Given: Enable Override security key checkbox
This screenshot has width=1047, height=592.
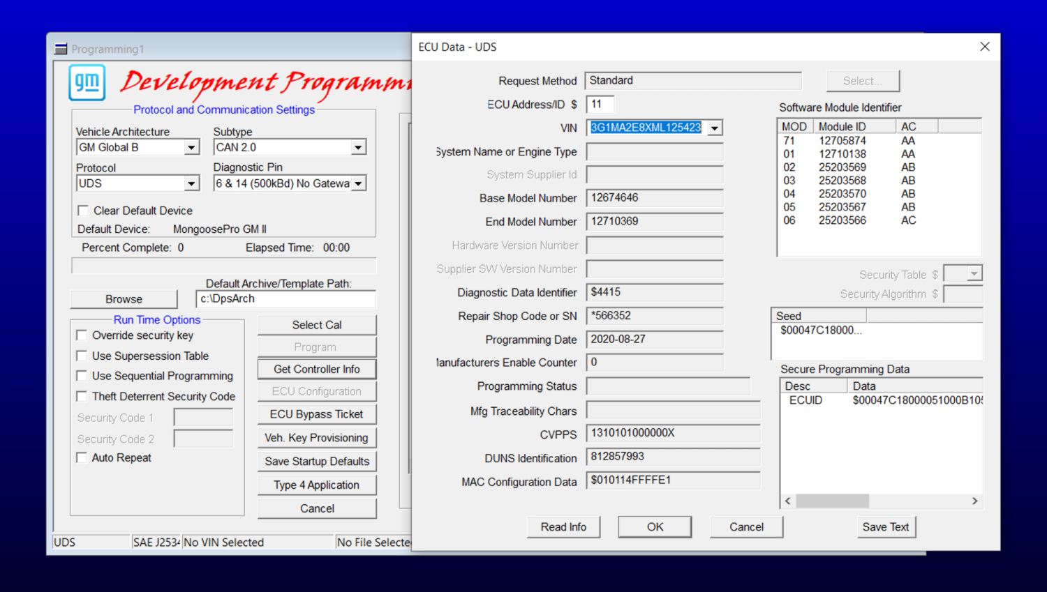Looking at the screenshot, I should tap(82, 335).
